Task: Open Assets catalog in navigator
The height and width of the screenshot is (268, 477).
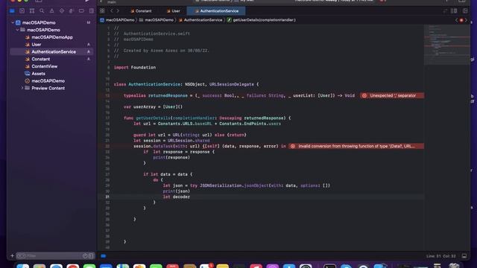Action: [38, 74]
